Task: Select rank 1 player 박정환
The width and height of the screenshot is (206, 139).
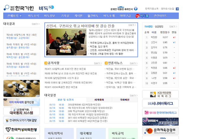Action: [154, 37]
